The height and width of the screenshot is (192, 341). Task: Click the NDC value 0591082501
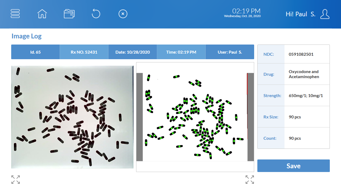click(301, 54)
